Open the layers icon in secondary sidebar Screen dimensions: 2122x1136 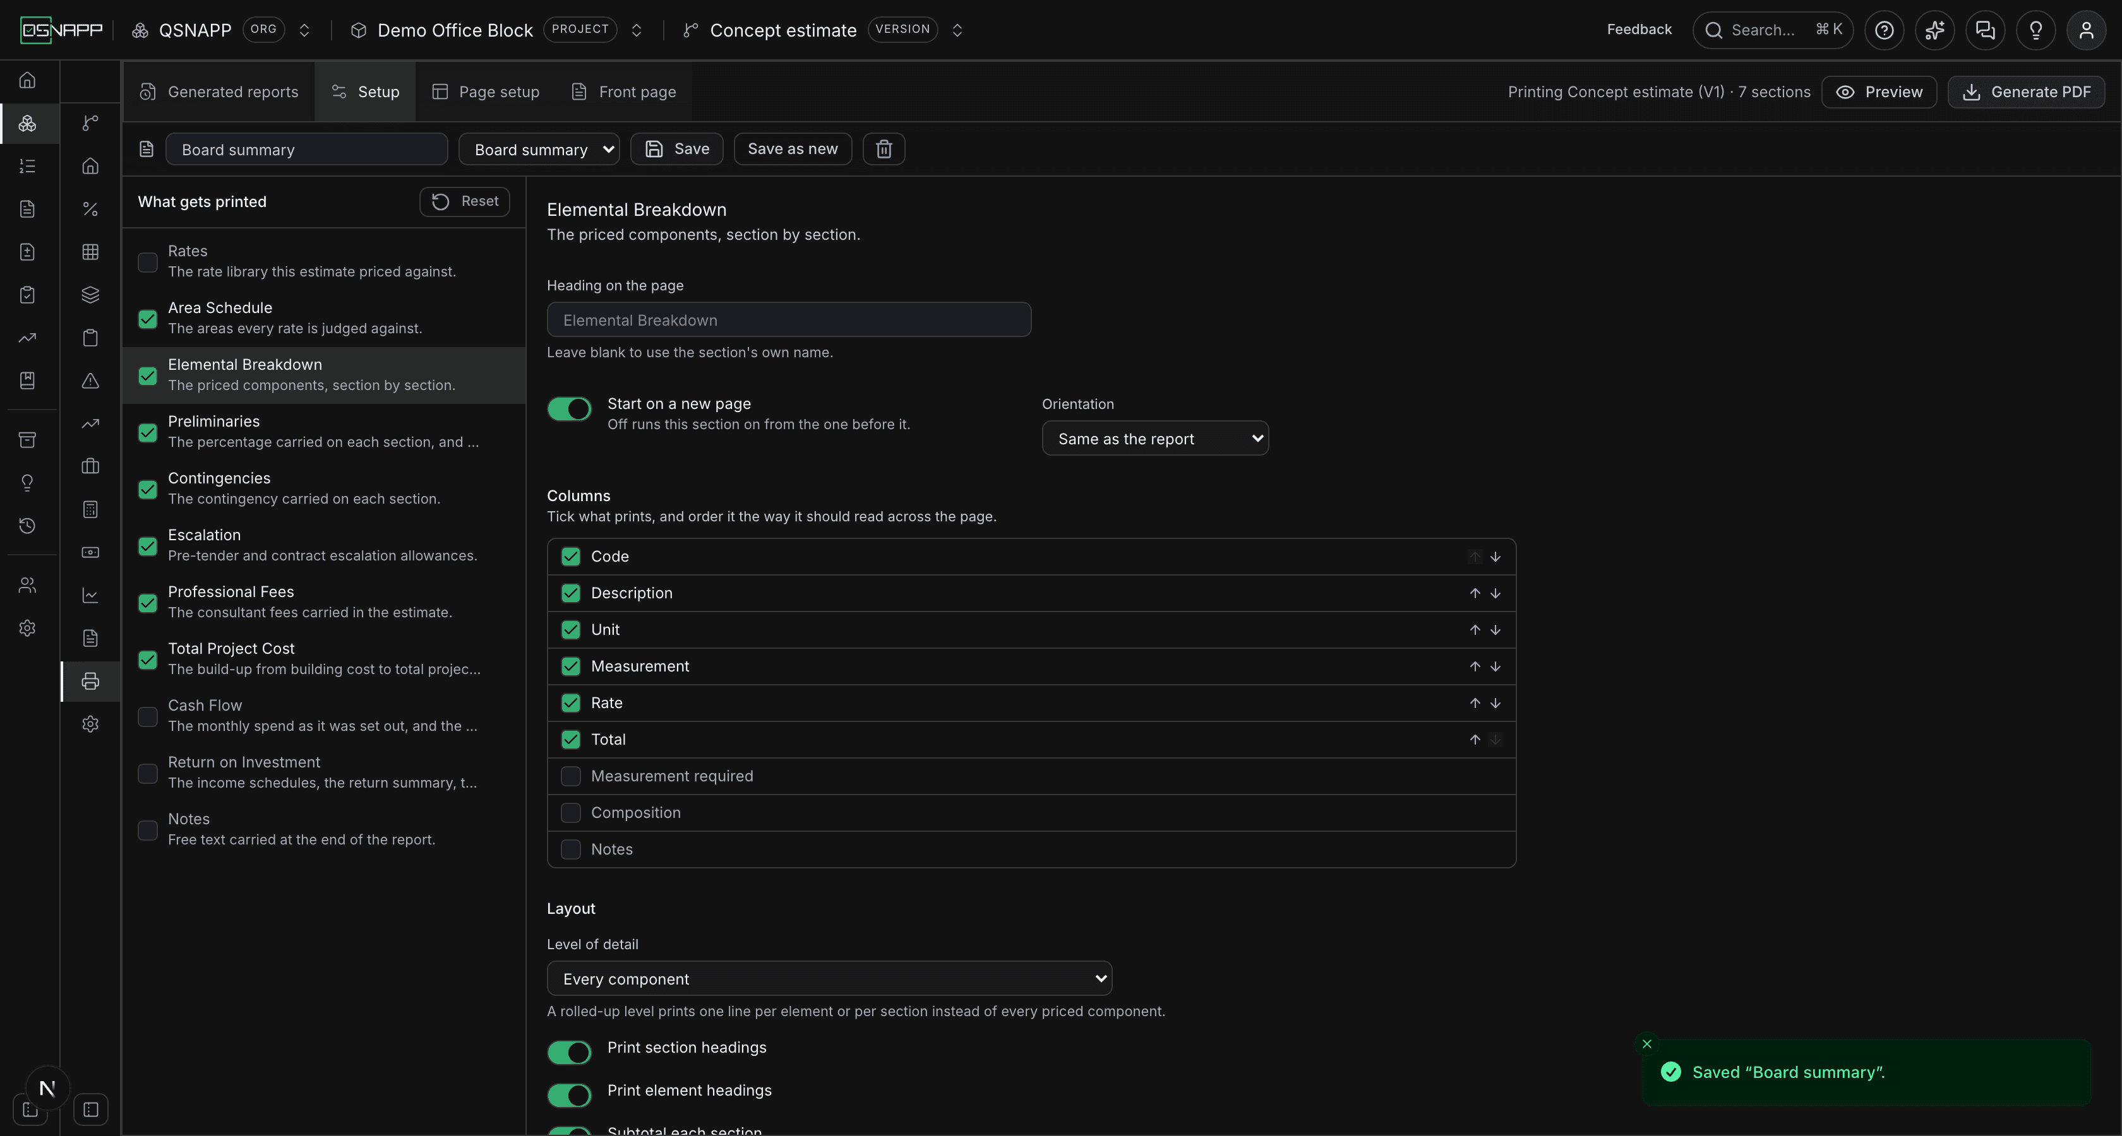point(90,295)
